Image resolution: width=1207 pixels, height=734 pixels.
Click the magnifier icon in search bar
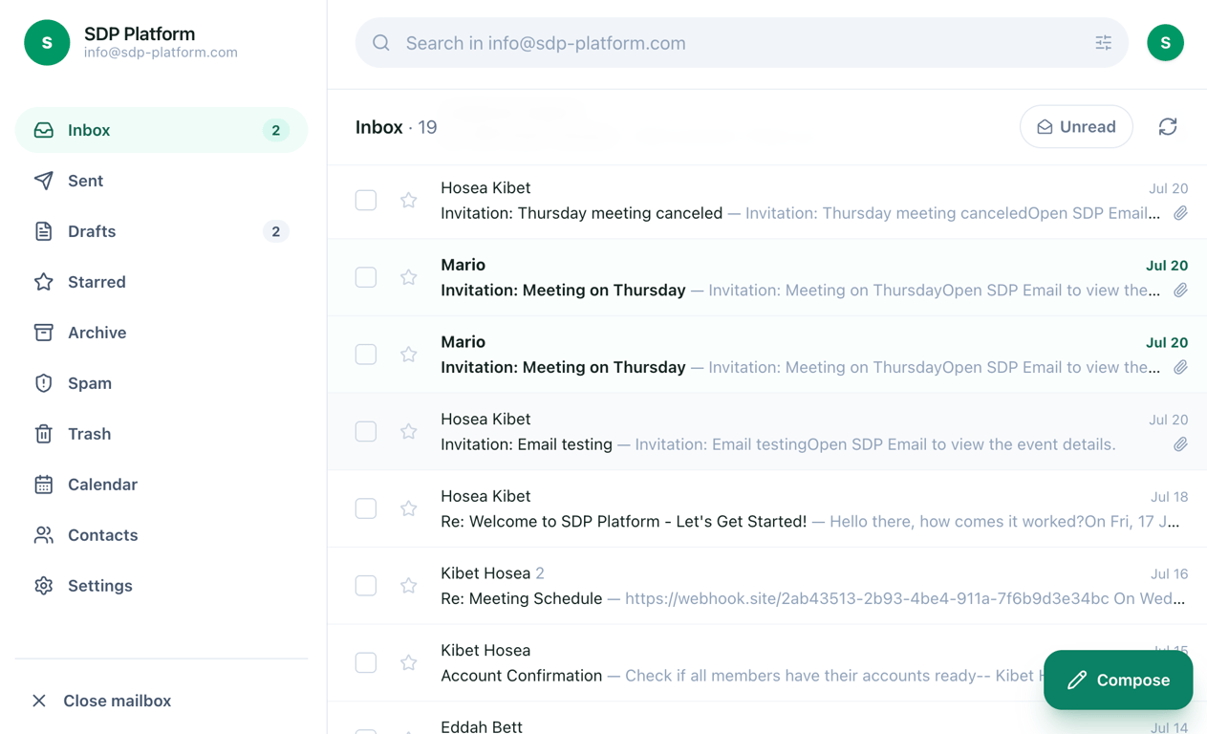(x=381, y=43)
